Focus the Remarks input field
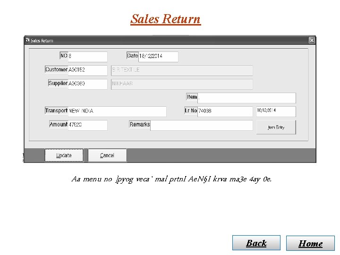The width and height of the screenshot is (340, 255). [x=202, y=125]
